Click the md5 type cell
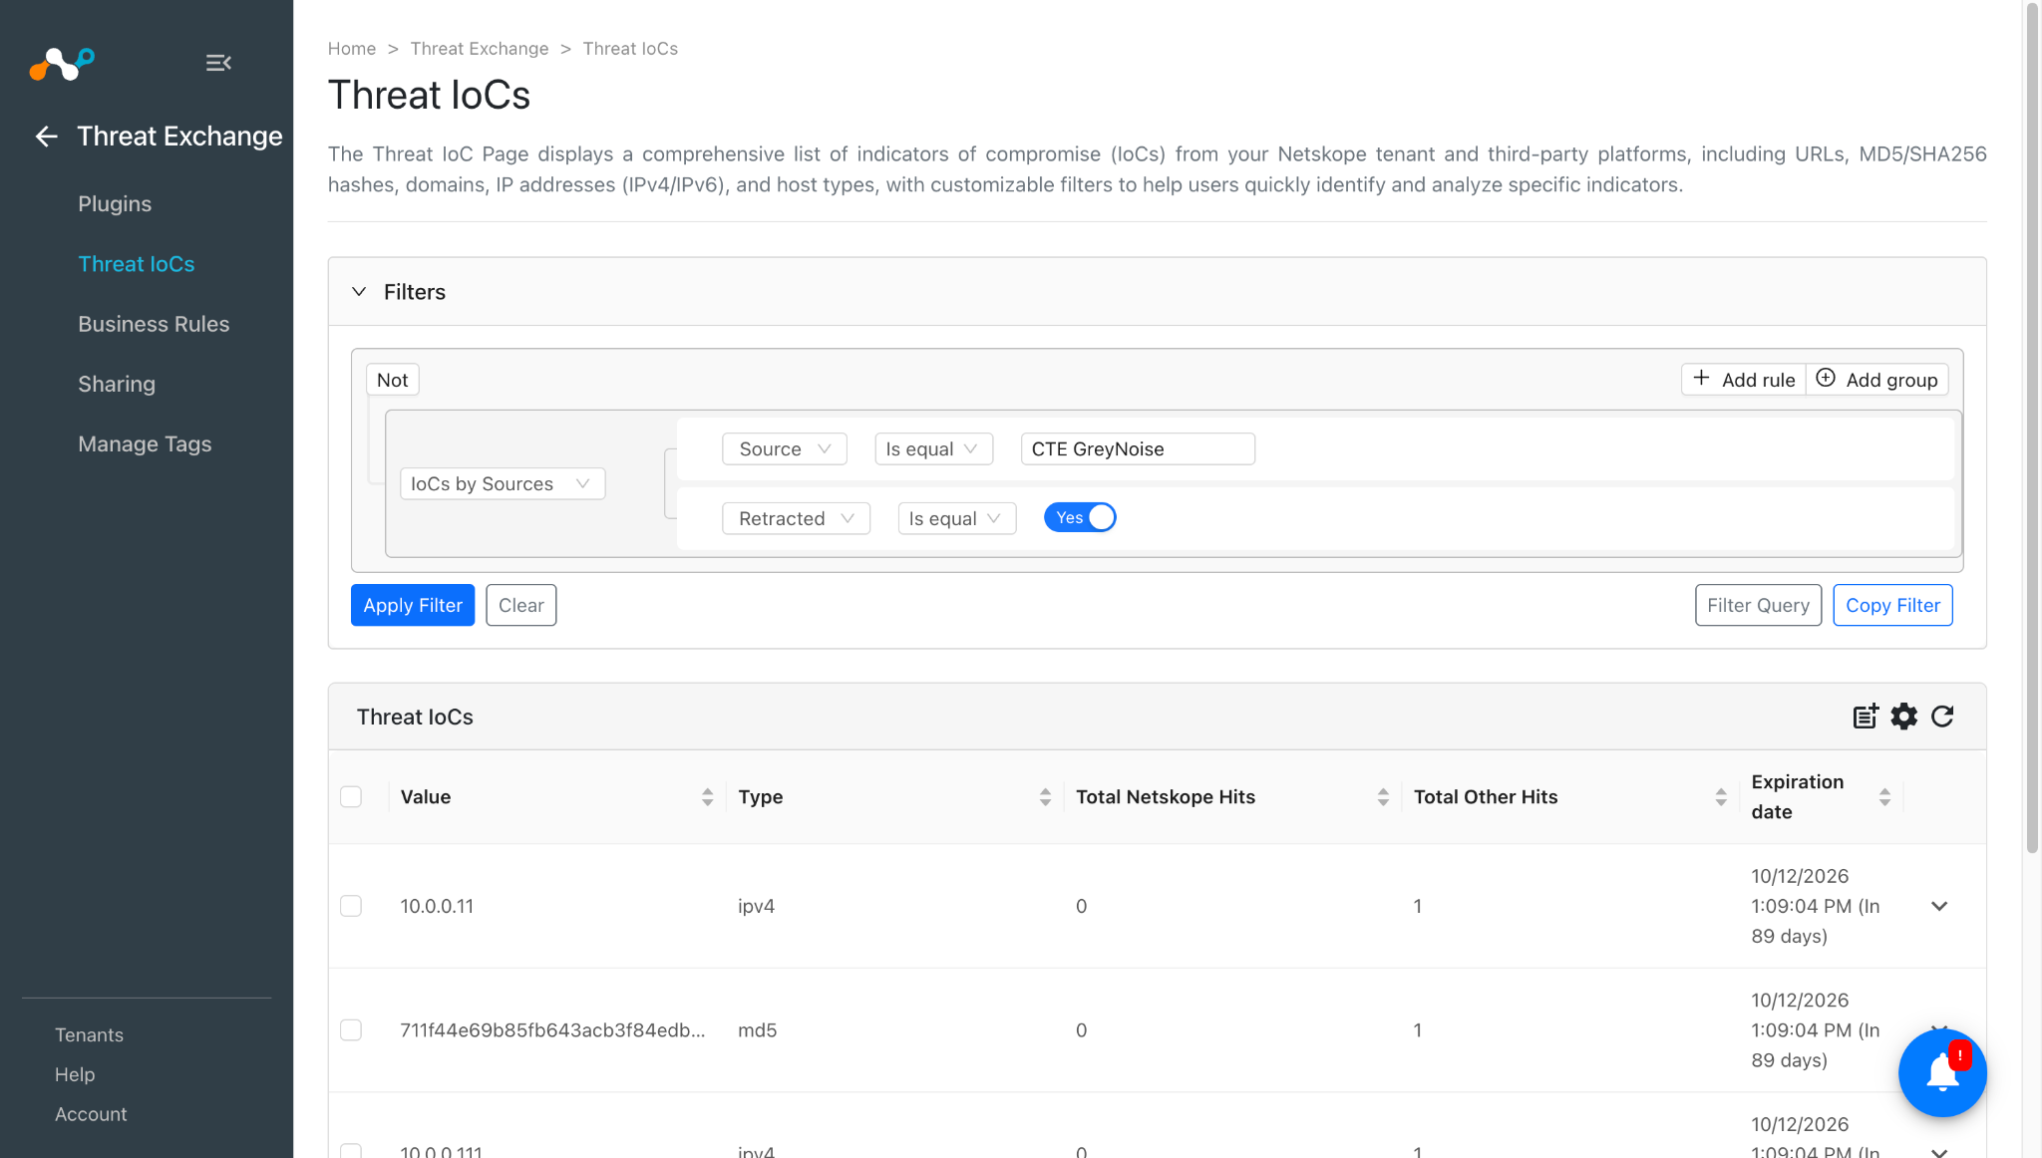 point(757,1029)
